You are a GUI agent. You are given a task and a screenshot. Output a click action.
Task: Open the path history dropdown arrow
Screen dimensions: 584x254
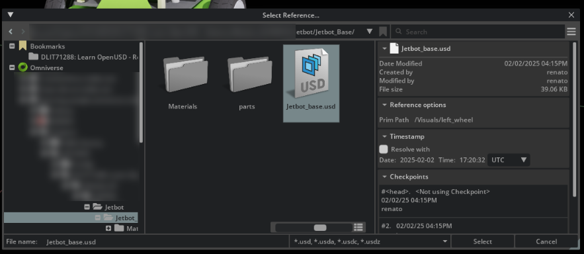pyautogui.click(x=369, y=32)
